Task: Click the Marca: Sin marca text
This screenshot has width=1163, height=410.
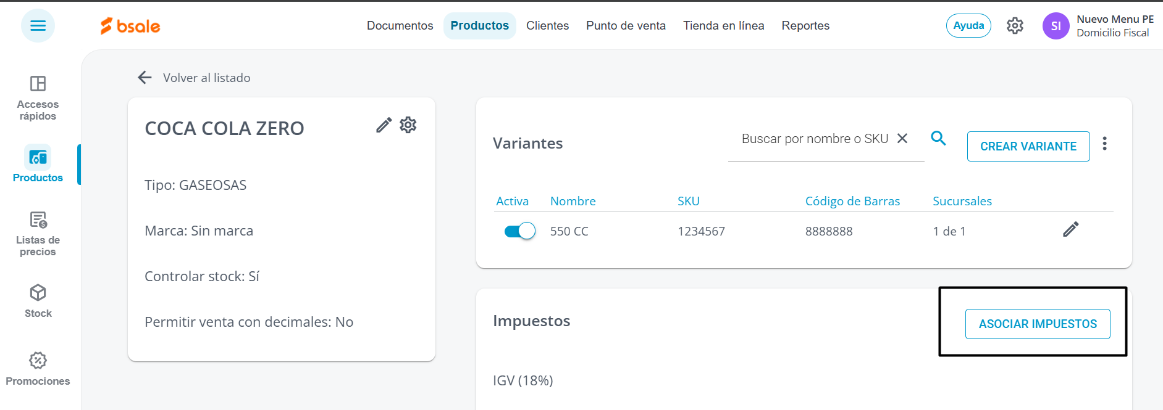Action: tap(199, 231)
